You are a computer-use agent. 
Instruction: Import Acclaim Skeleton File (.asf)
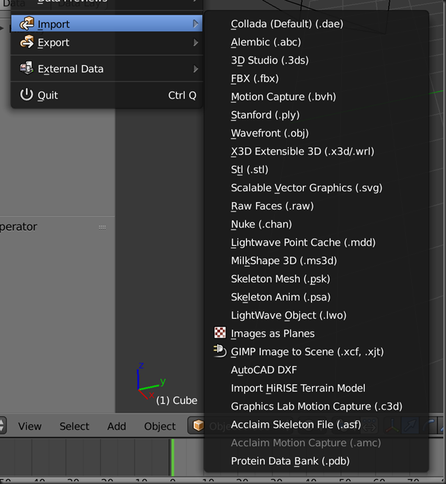(x=317, y=425)
